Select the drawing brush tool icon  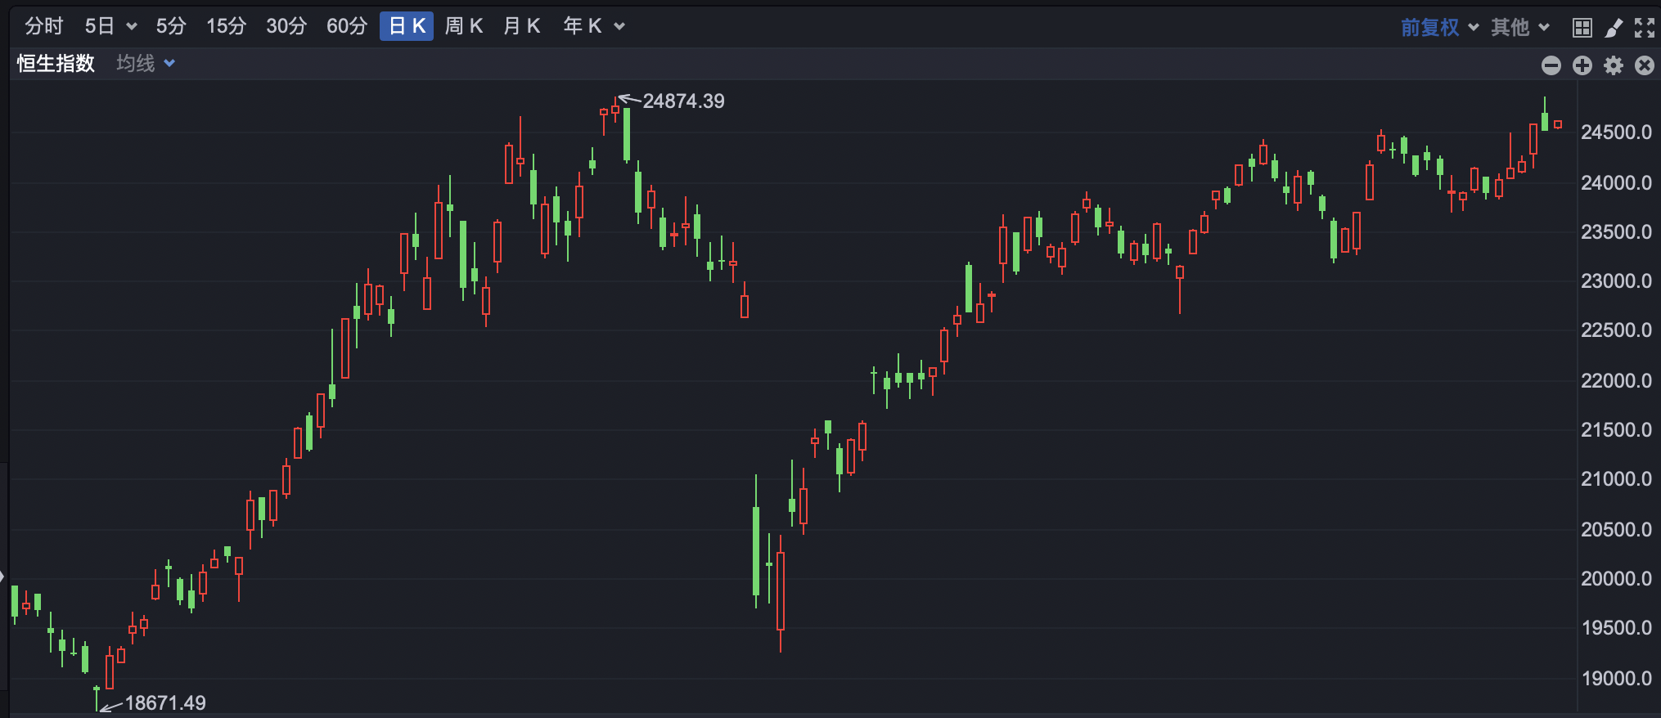(1614, 28)
